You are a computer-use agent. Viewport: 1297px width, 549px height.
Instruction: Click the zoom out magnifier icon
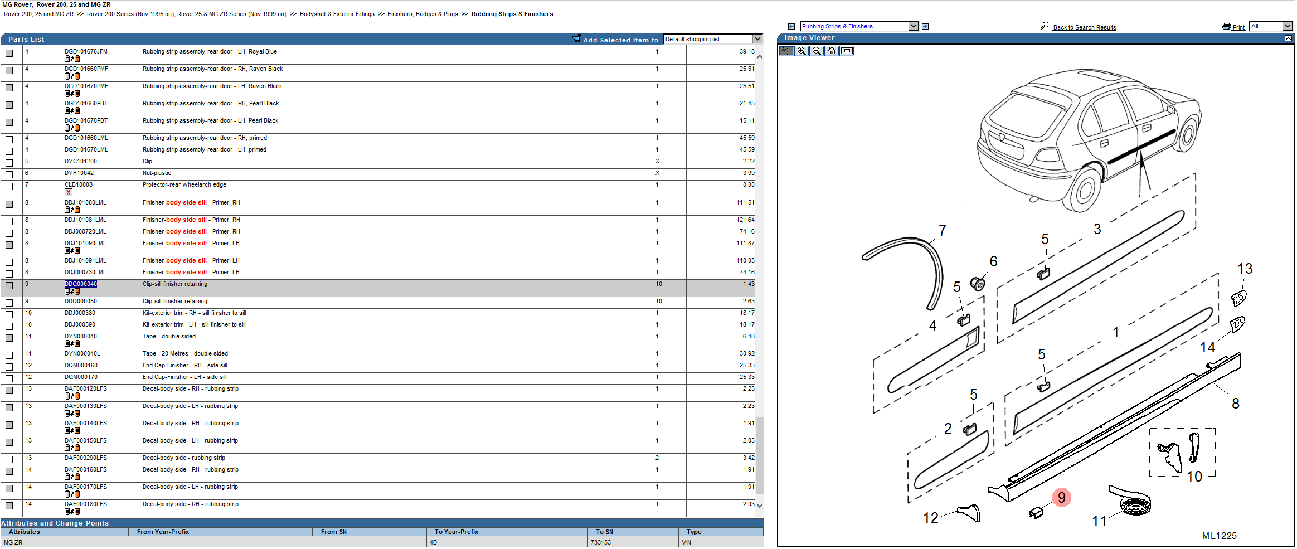click(817, 51)
